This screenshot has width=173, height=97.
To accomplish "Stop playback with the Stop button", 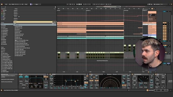I will (x=79, y=4).
